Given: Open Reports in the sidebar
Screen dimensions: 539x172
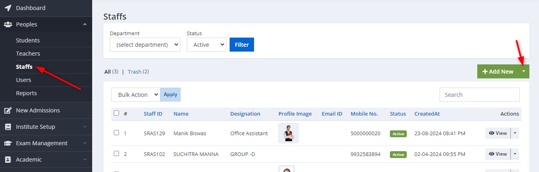Looking at the screenshot, I should pyautogui.click(x=26, y=93).
